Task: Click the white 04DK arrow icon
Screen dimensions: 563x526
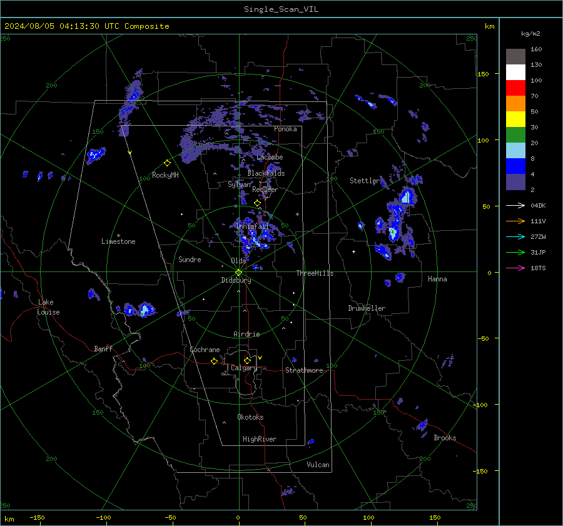Action: coord(515,205)
